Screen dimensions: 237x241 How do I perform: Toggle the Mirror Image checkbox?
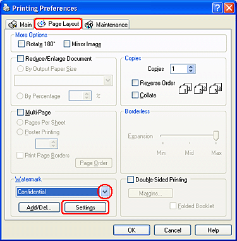67,44
